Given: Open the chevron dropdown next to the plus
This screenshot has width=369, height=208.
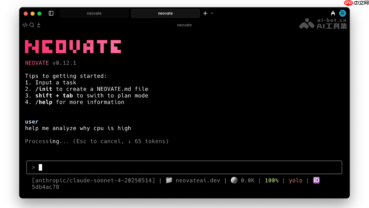Looking at the screenshot, I should click(x=212, y=13).
